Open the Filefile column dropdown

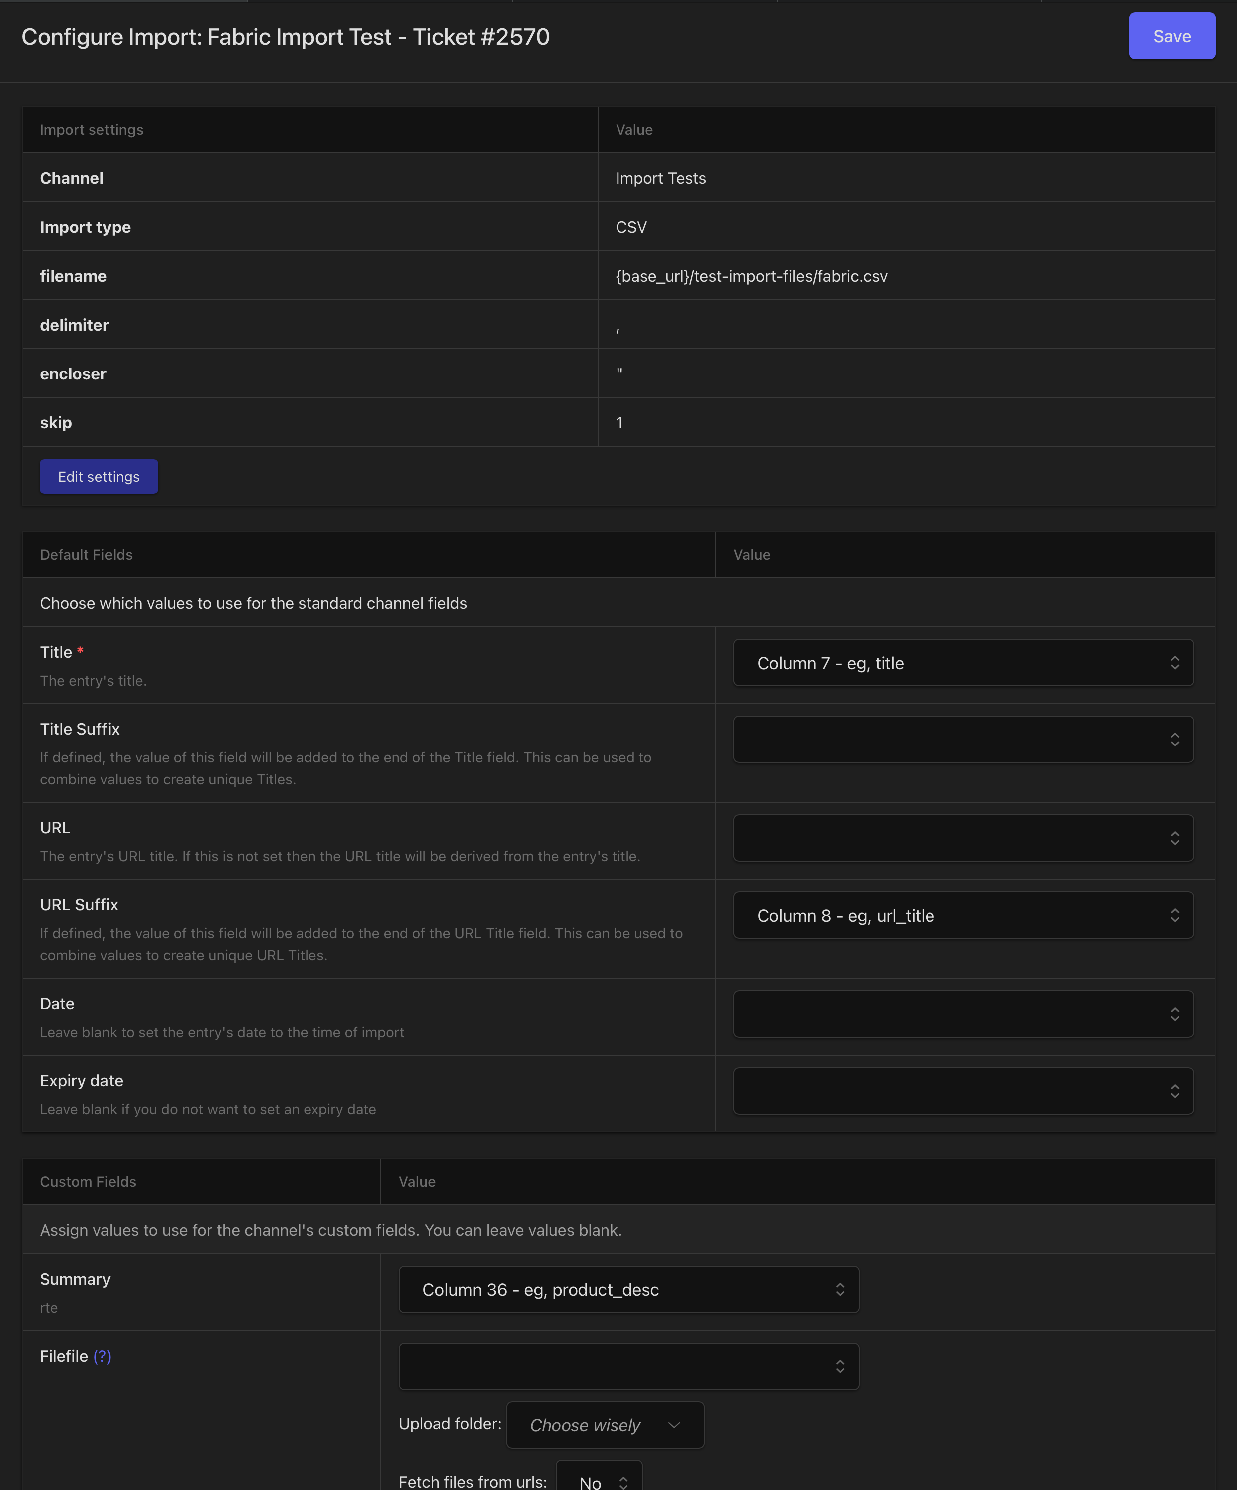click(628, 1366)
